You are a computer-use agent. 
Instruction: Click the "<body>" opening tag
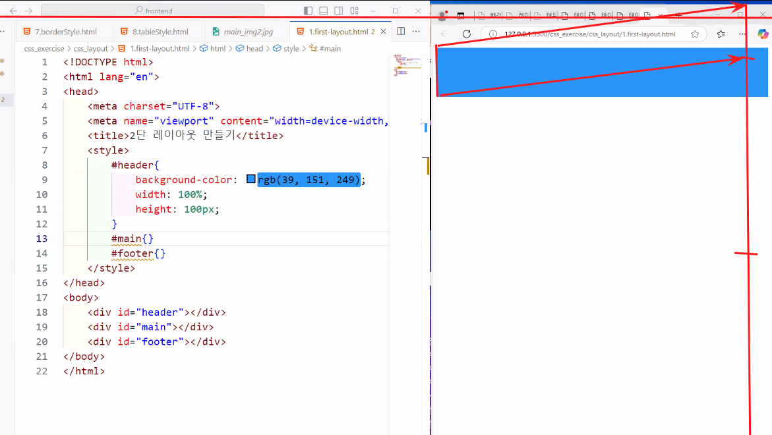click(x=81, y=298)
